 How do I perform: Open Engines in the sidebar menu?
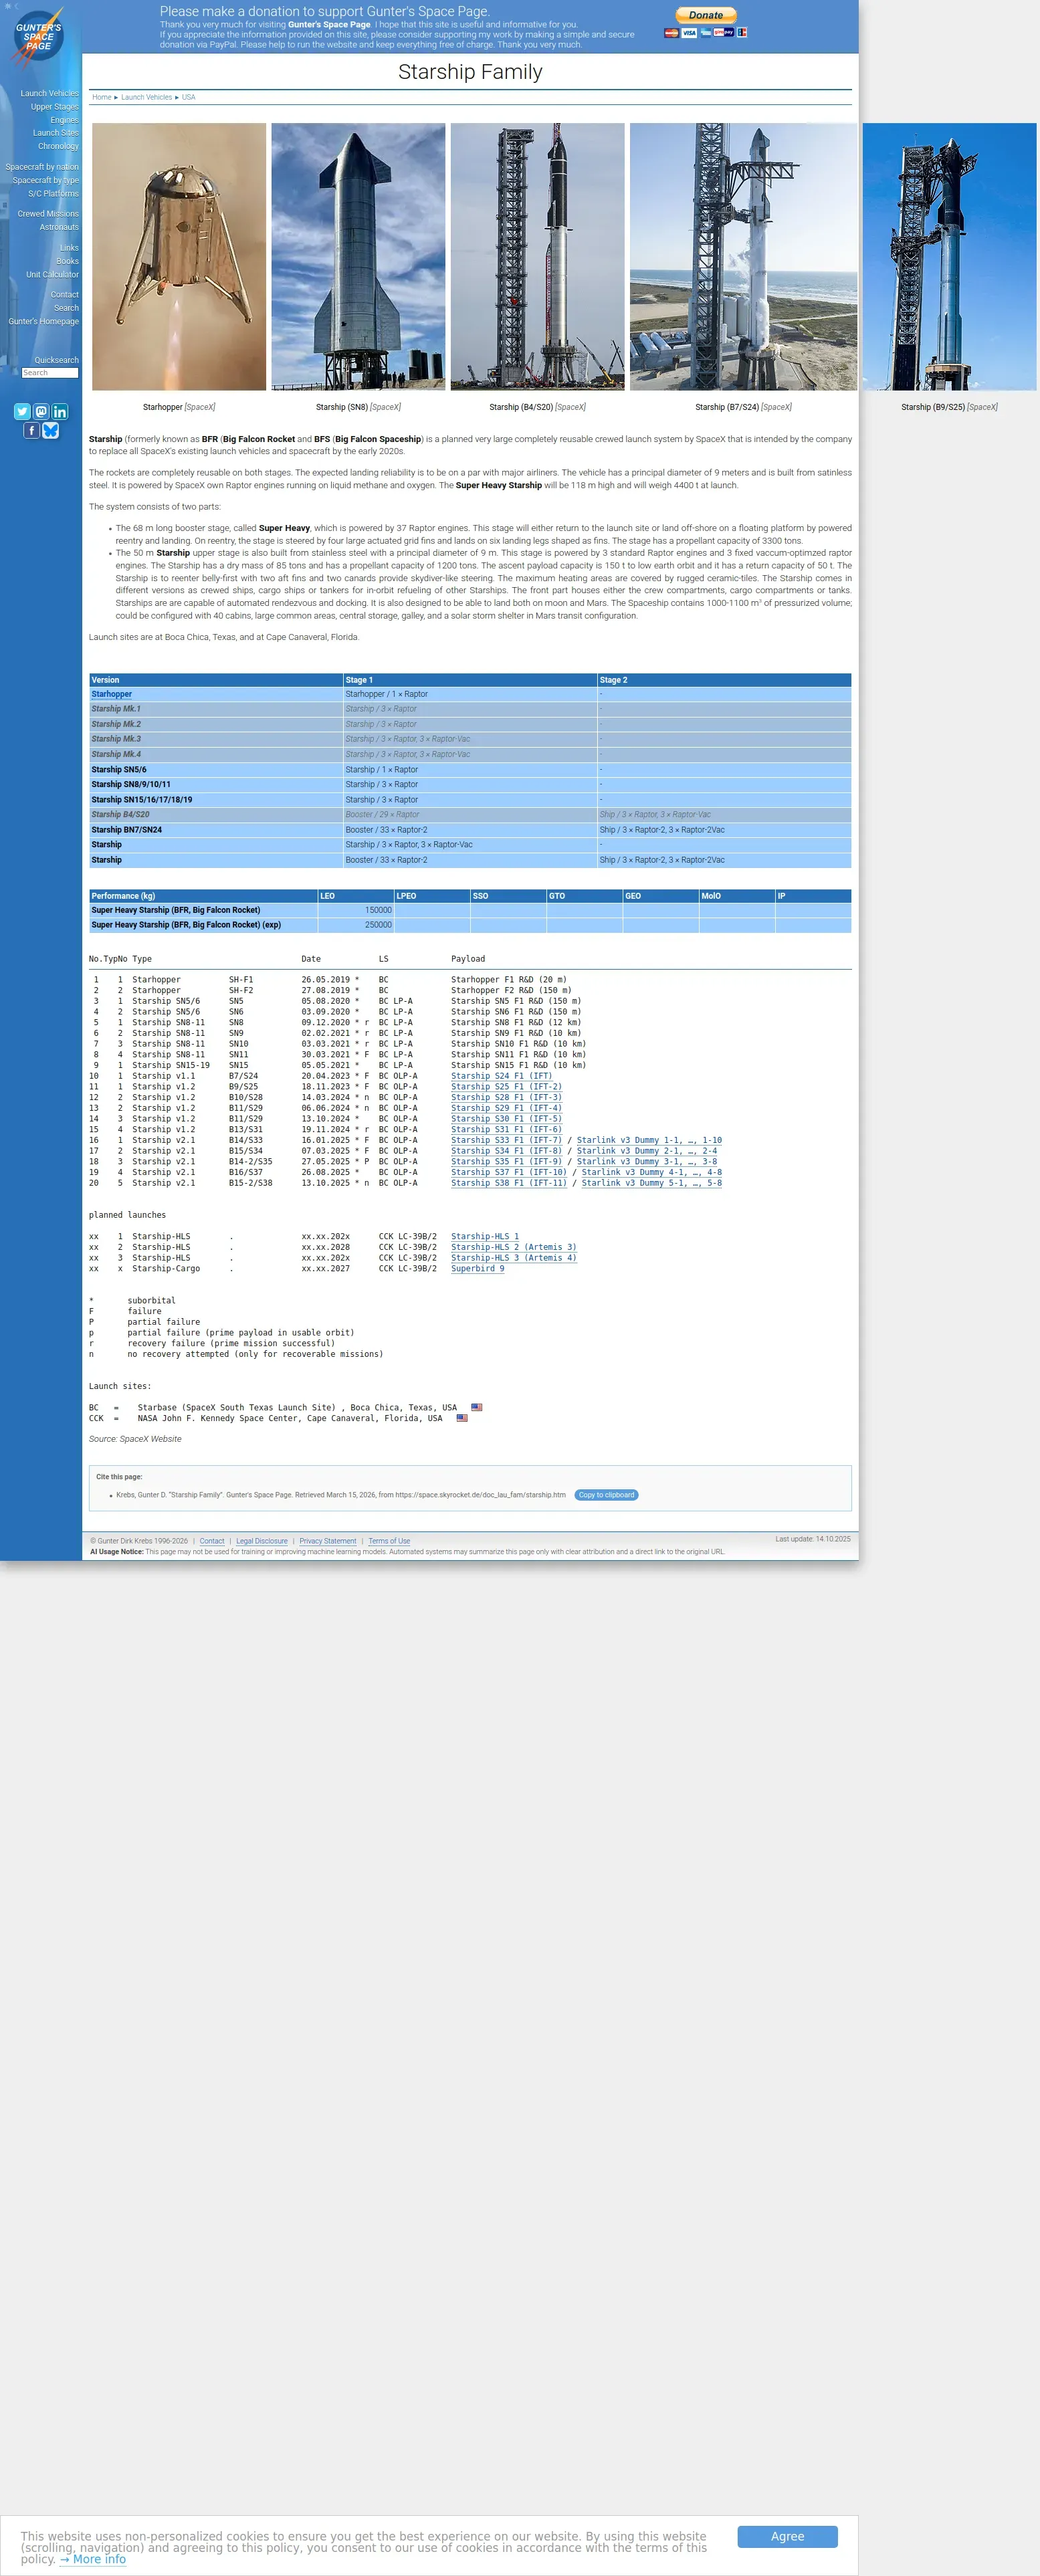click(65, 120)
